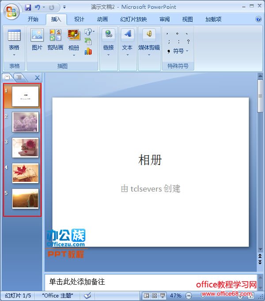Start Slide Show from status bar icon

tap(163, 296)
